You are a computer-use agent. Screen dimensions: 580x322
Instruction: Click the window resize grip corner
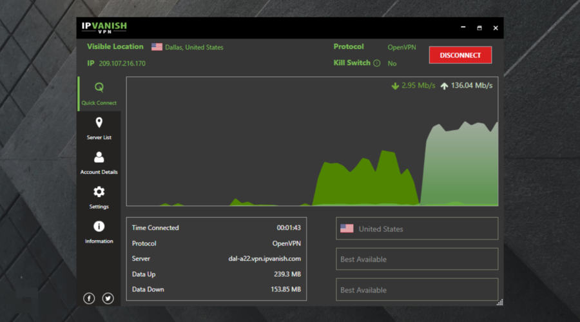click(x=499, y=303)
